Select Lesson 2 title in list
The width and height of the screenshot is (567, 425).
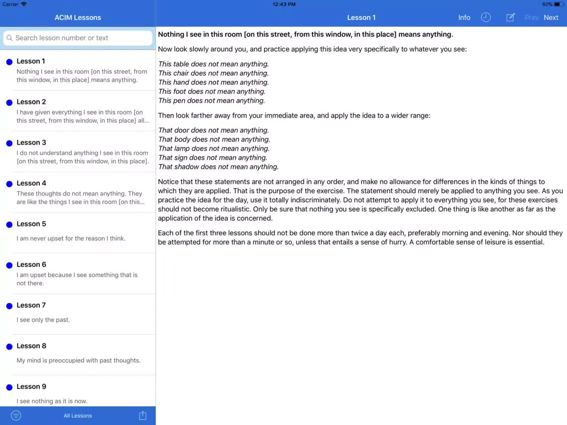coord(31,102)
